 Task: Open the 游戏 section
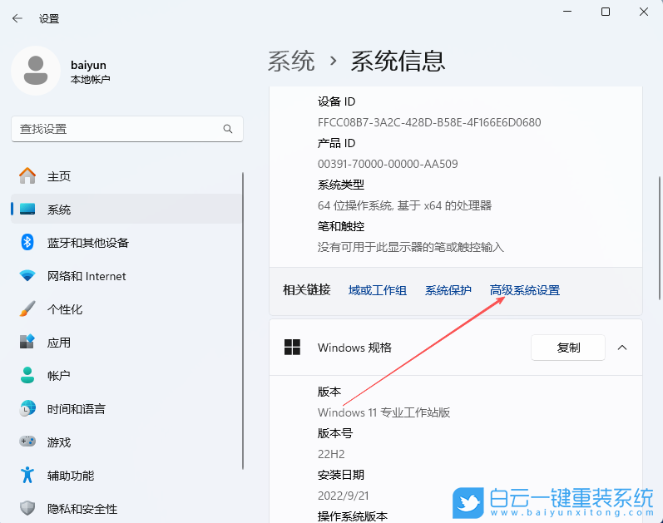click(126, 442)
